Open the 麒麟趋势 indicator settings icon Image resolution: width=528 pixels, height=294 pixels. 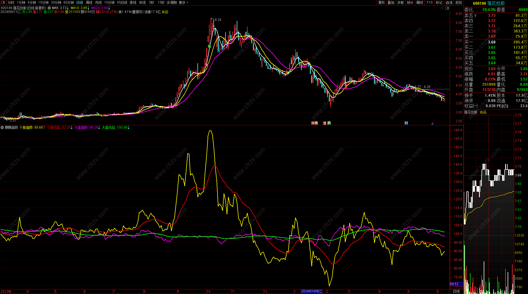click(x=2, y=127)
